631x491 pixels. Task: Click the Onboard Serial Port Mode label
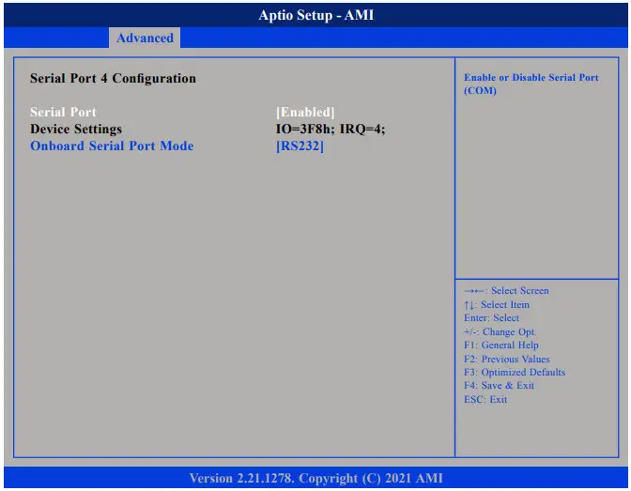click(112, 146)
